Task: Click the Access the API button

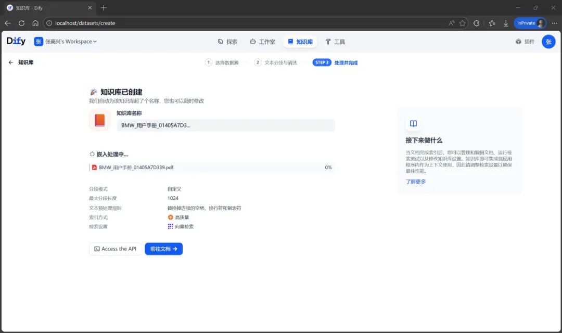Action: tap(116, 249)
